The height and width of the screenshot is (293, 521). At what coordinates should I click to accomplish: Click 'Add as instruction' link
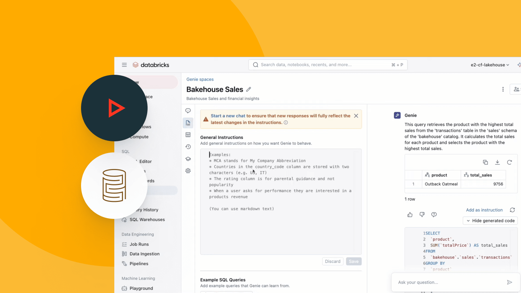(x=484, y=210)
